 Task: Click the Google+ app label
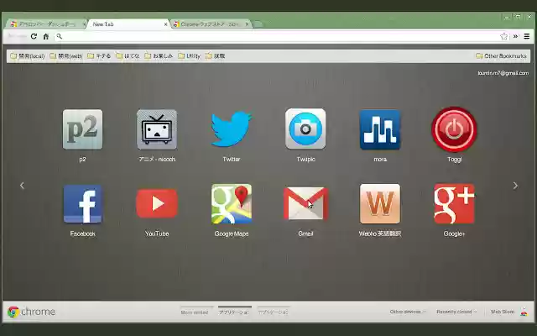(455, 234)
